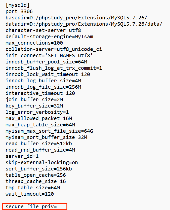Click the highlighted secure_file_priv= line
The image size is (170, 210).
tap(35, 207)
